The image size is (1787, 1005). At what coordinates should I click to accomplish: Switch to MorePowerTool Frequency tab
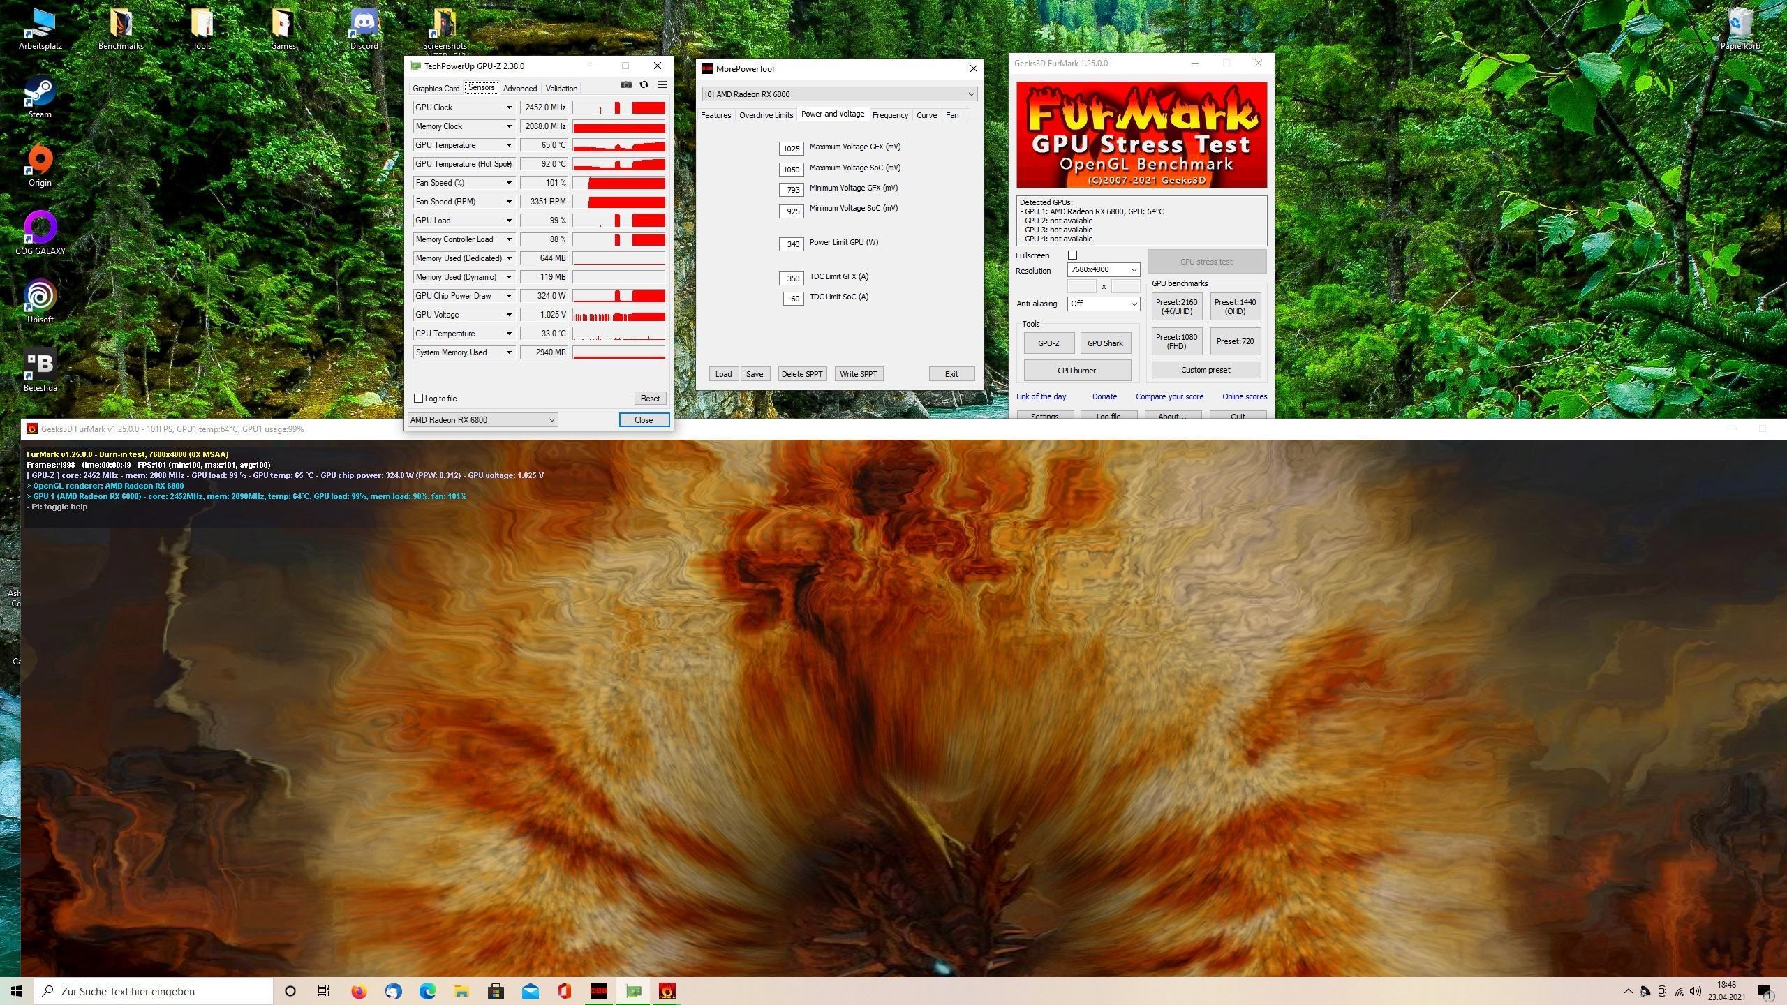(890, 115)
